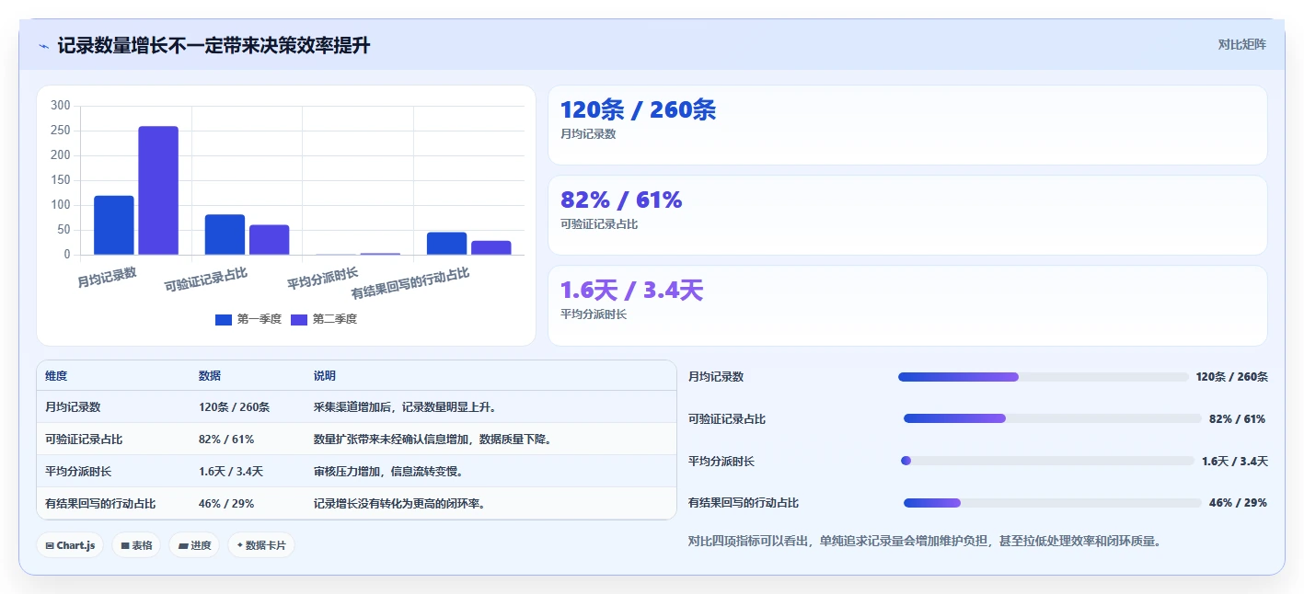Click the 数据 table column header
1304x594 pixels.
point(210,376)
